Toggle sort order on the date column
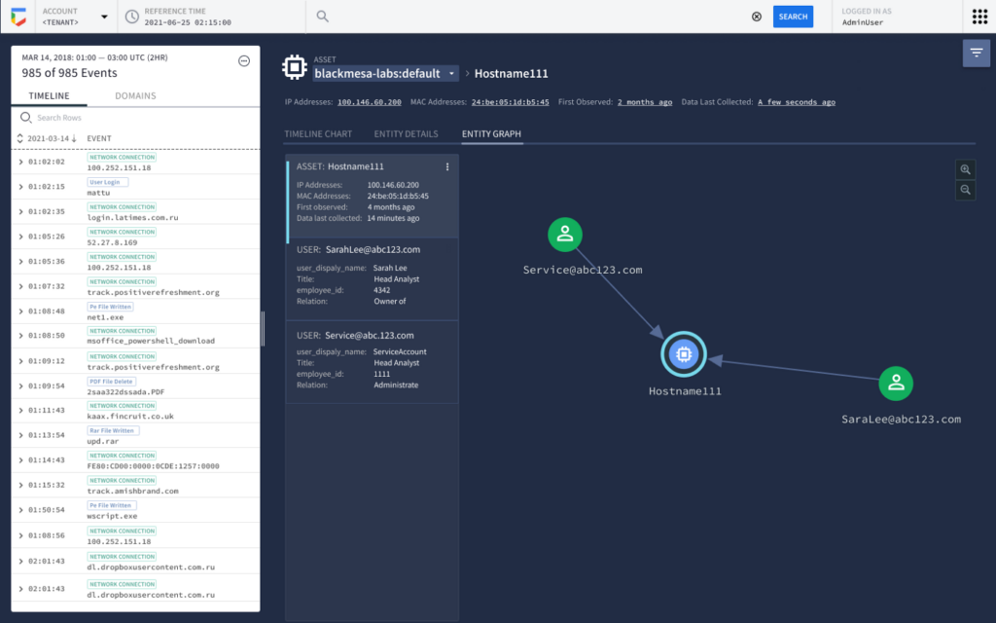The width and height of the screenshot is (996, 623). (21, 139)
